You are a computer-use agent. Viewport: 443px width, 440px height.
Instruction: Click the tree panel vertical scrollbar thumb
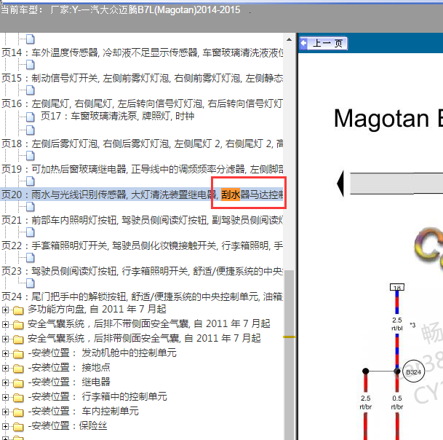[289, 355]
